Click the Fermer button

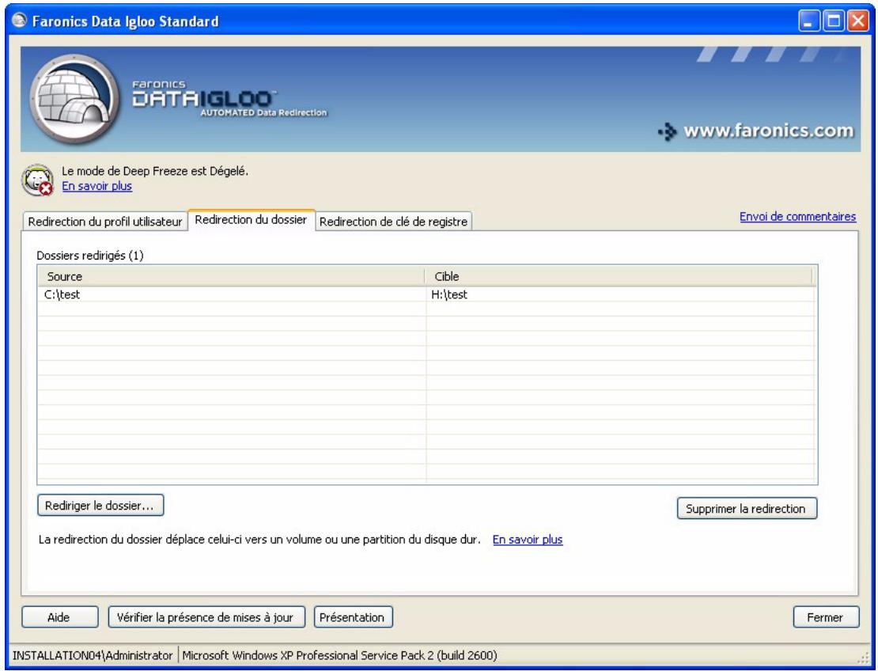pyautogui.click(x=826, y=617)
